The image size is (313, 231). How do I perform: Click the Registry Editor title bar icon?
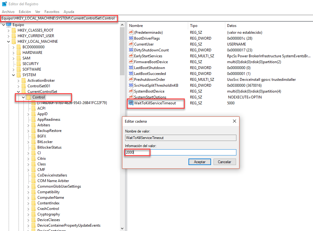[4, 4]
